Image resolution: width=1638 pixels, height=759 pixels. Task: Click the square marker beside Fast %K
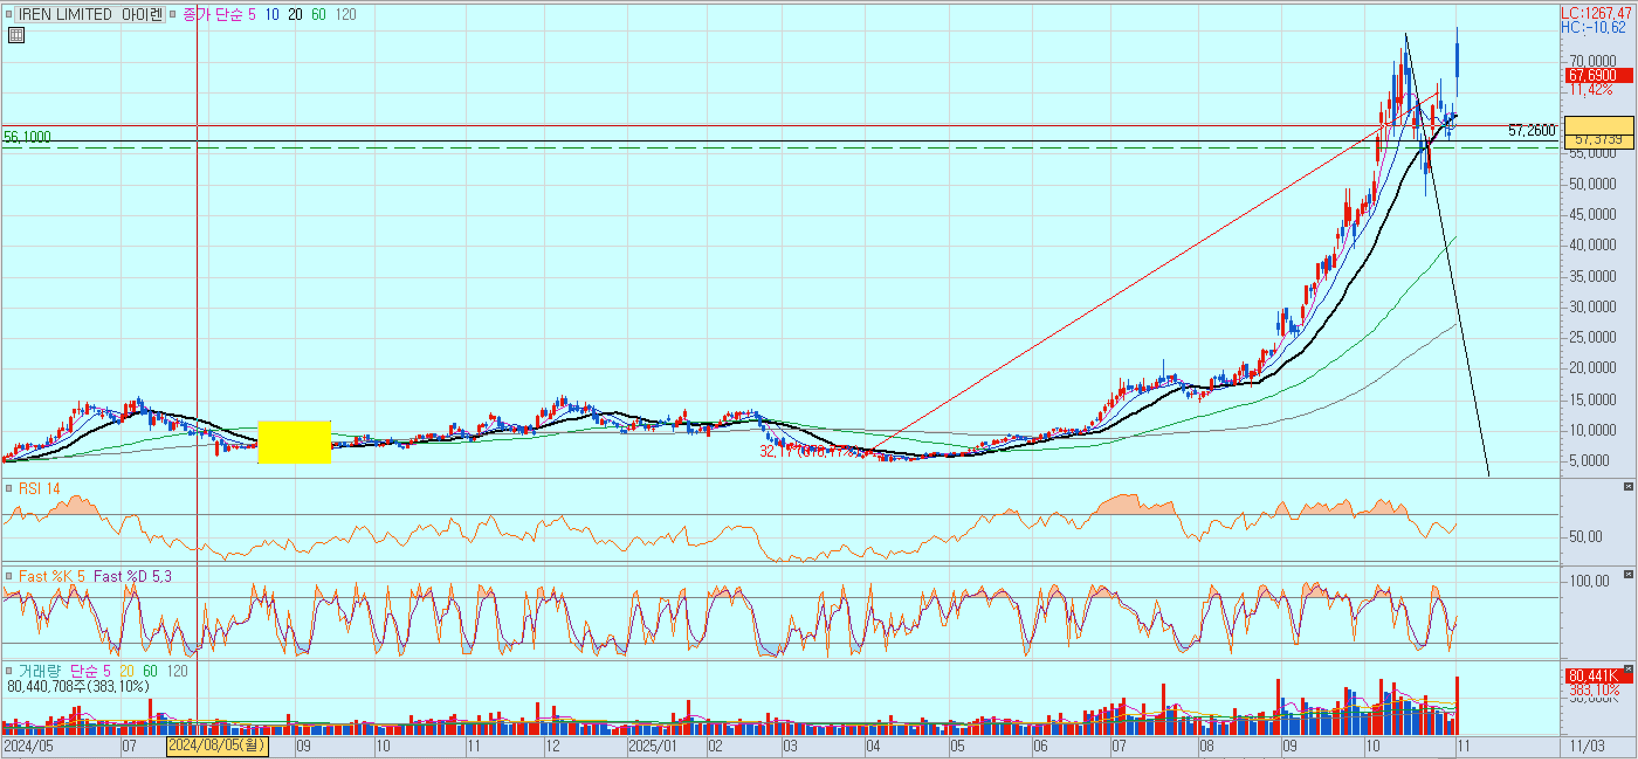[8, 576]
